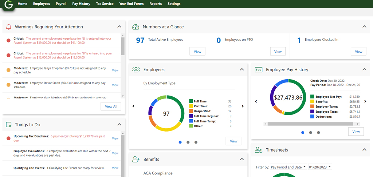Click the Full Time green legend swatch

click(x=191, y=101)
